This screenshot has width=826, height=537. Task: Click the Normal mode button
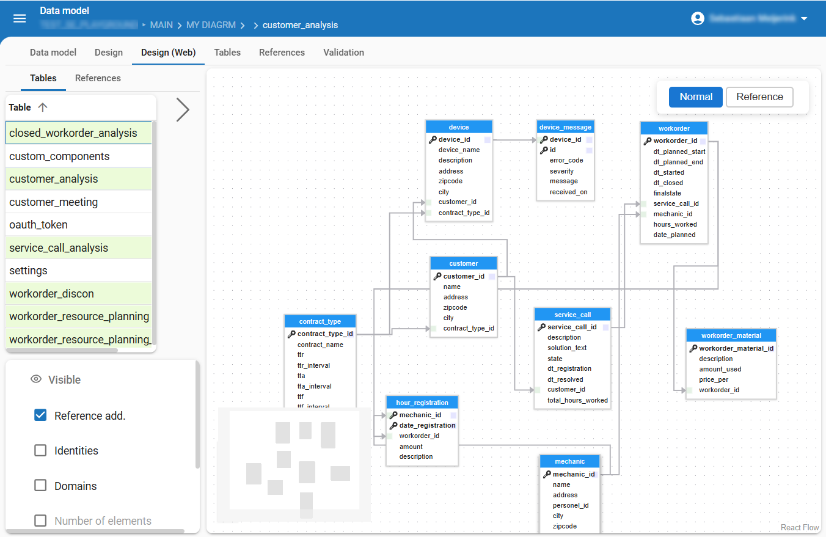click(x=695, y=97)
